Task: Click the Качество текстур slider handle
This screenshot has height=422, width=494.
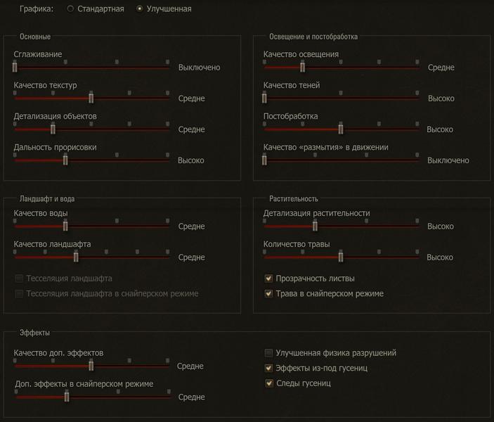Action: tap(91, 98)
